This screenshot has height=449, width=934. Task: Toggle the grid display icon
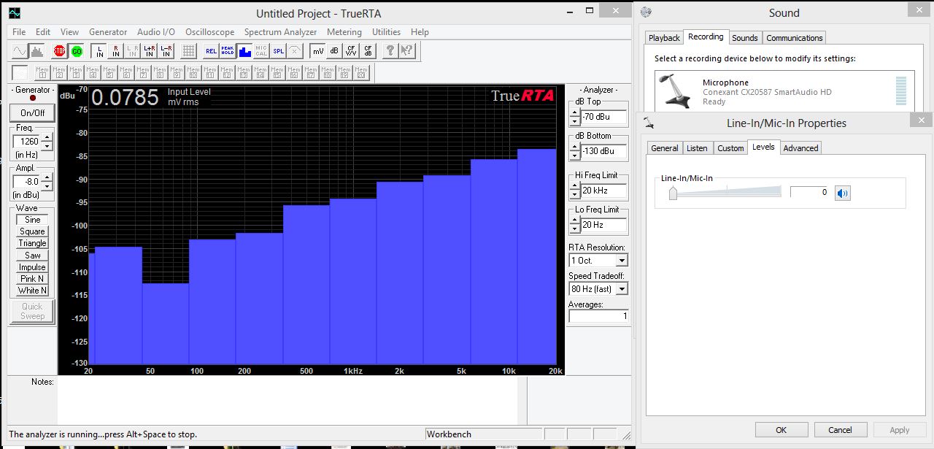pos(188,51)
